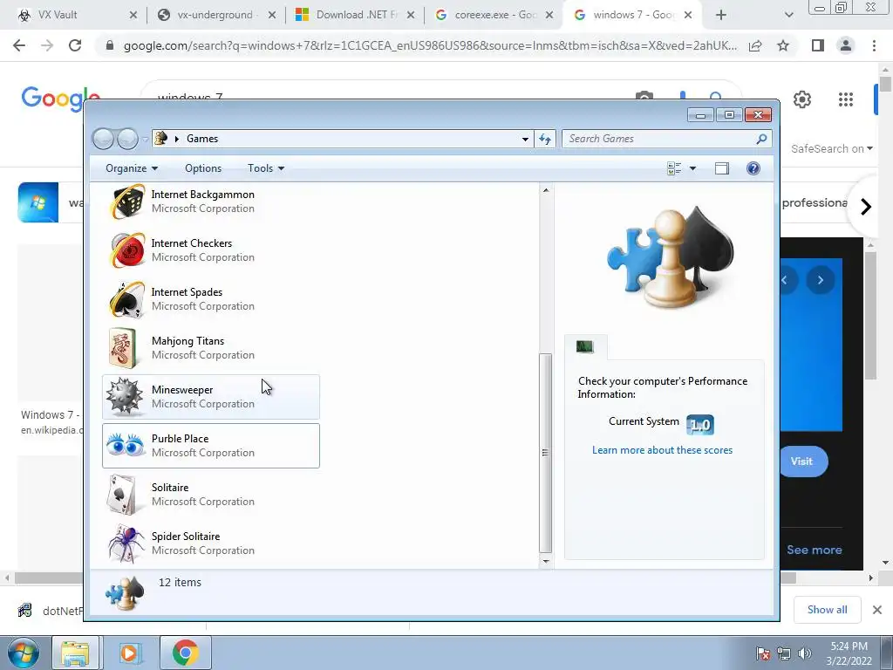Click the Games explorer back arrow
This screenshot has height=670, width=893.
103,139
